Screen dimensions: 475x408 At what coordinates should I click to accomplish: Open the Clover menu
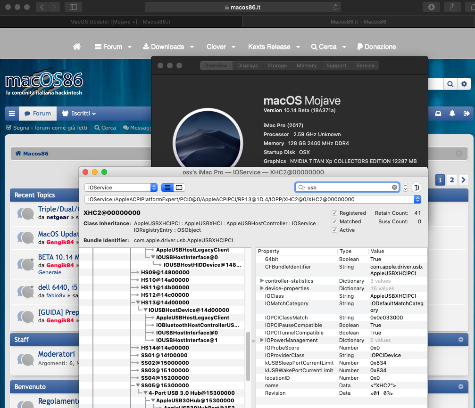point(221,47)
